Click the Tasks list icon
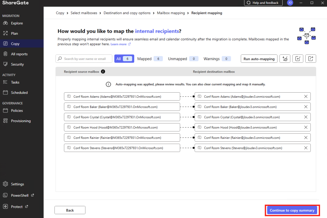This screenshot has height=218, width=327. [5, 82]
